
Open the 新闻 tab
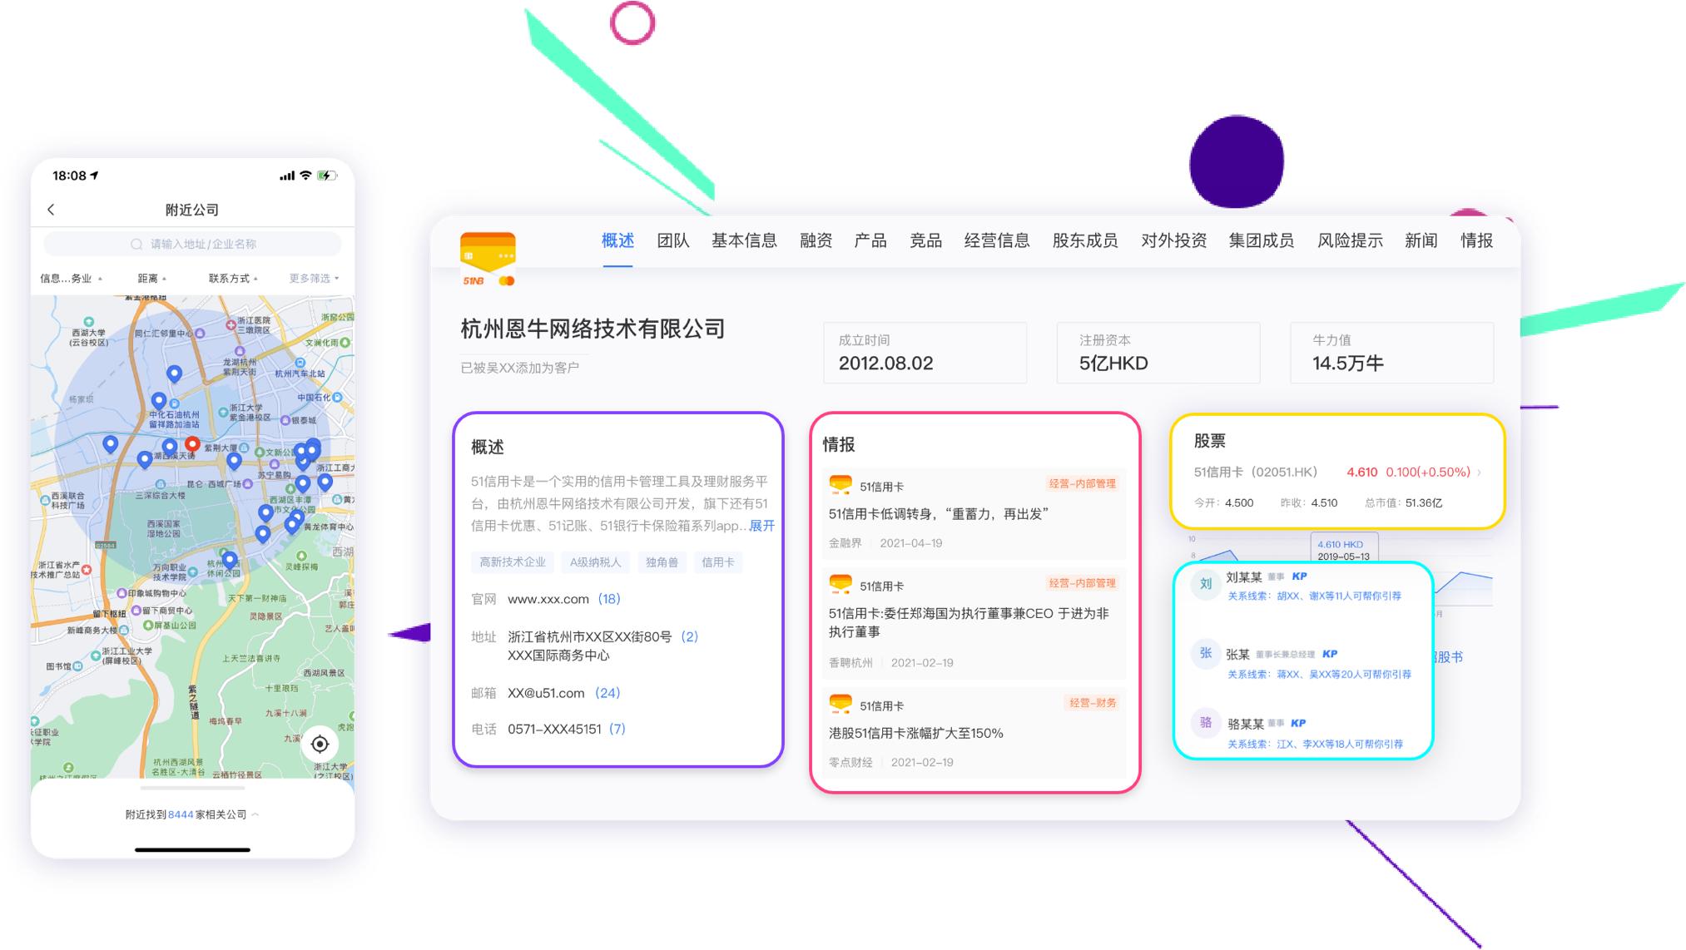coord(1421,240)
